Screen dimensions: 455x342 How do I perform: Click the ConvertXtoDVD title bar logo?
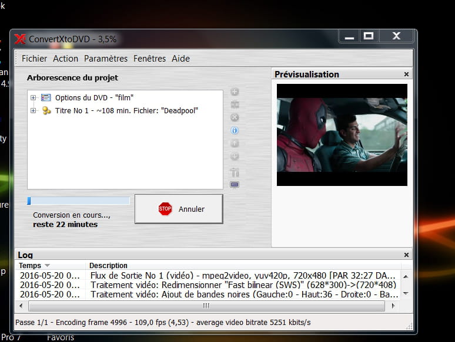(20, 39)
